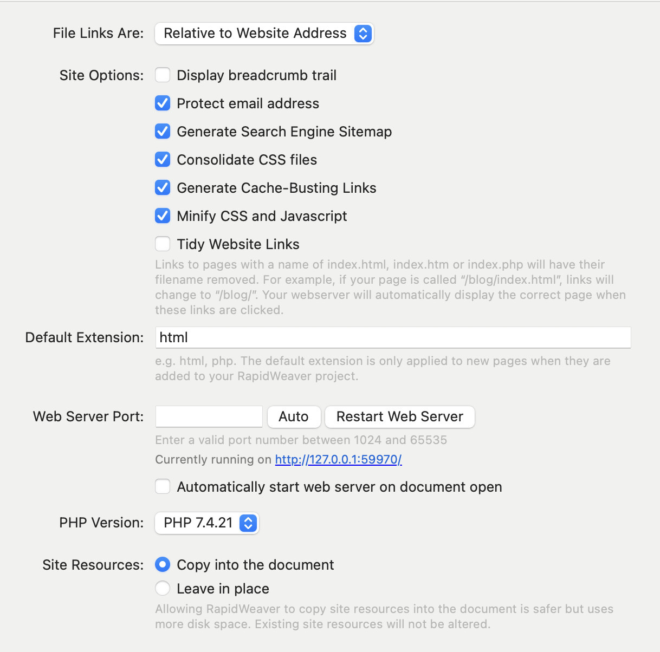The width and height of the screenshot is (660, 652).
Task: Uncheck Minify CSS and Javascript
Action: point(163,216)
